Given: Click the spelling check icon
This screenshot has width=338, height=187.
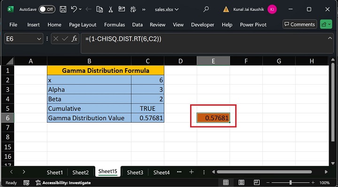Looking at the screenshot, I should tap(133, 9).
